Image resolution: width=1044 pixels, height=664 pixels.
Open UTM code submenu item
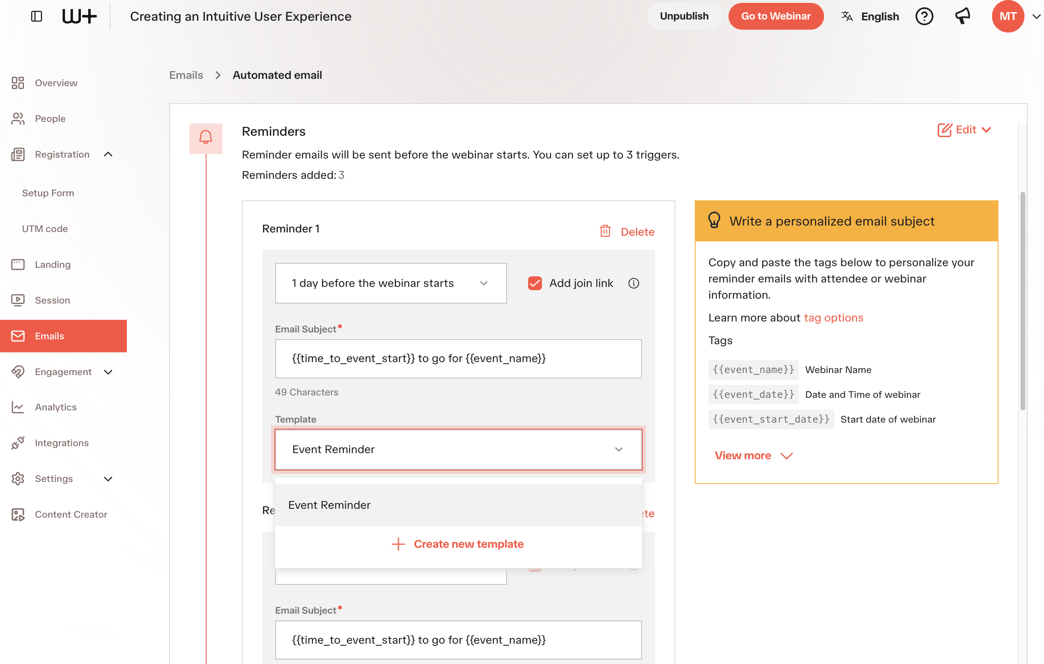coord(45,228)
